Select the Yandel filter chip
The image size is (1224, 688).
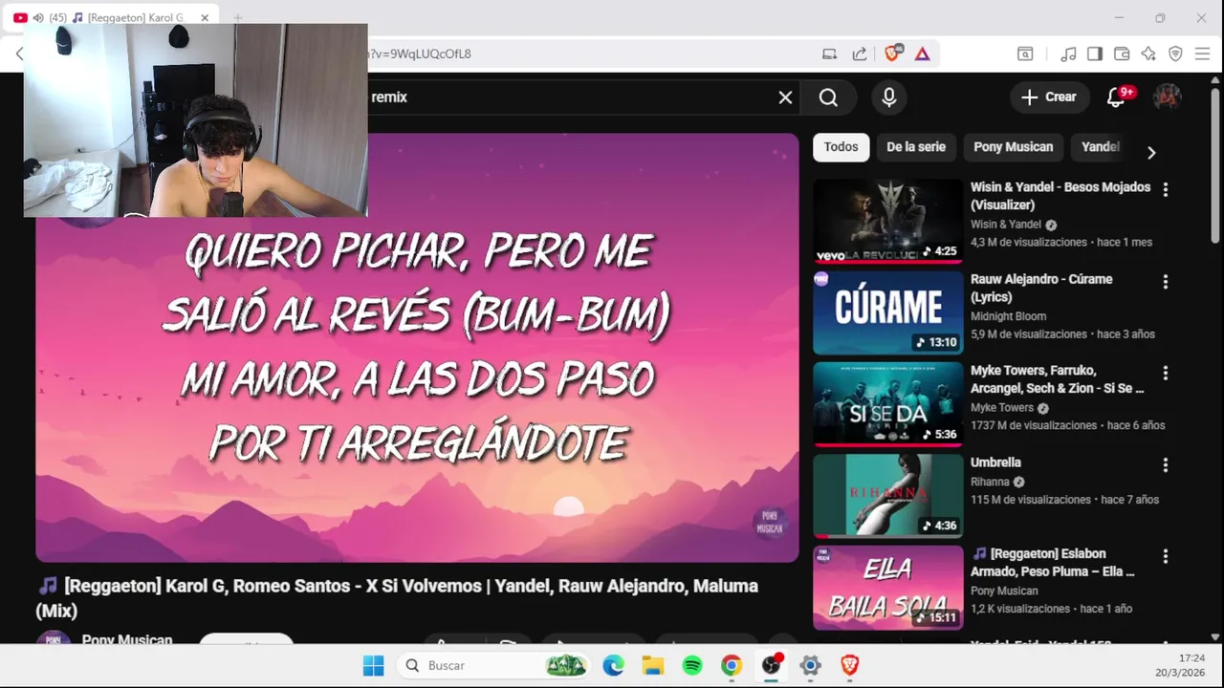1100,147
